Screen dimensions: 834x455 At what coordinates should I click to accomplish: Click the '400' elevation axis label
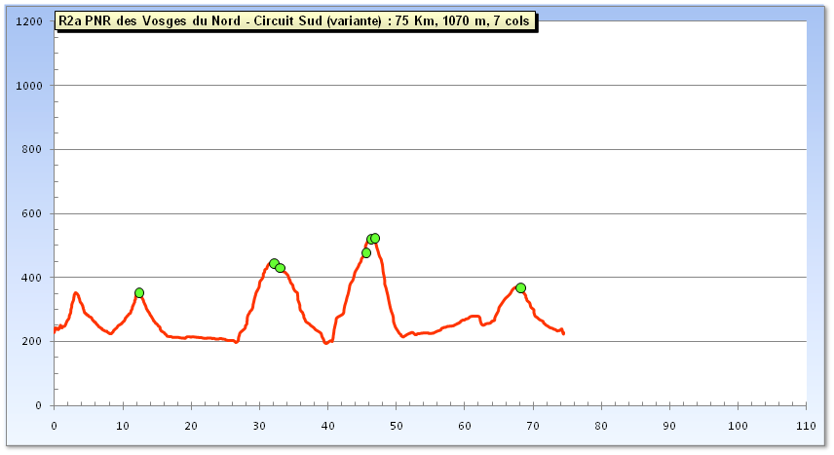[32, 278]
